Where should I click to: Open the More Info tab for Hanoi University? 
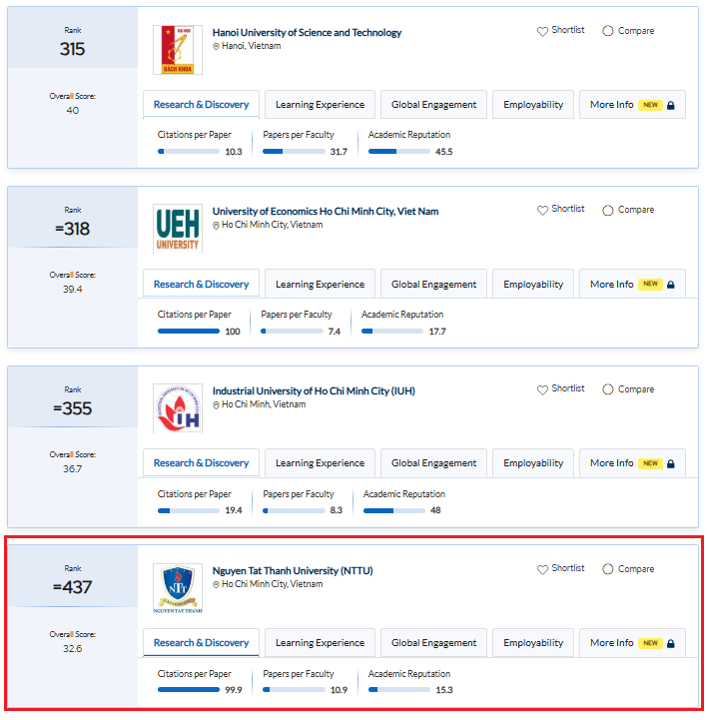(x=631, y=105)
